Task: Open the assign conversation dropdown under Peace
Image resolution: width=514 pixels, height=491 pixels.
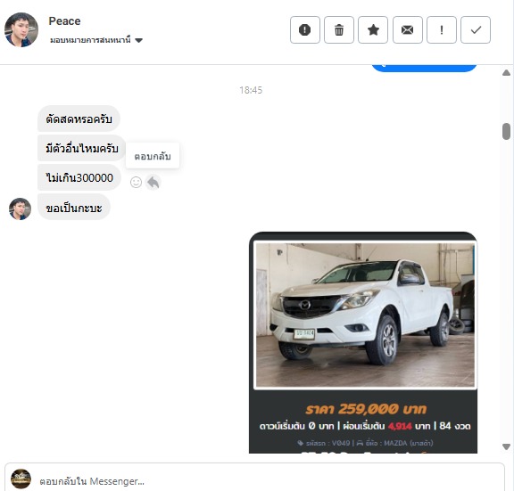Action: pyautogui.click(x=96, y=40)
